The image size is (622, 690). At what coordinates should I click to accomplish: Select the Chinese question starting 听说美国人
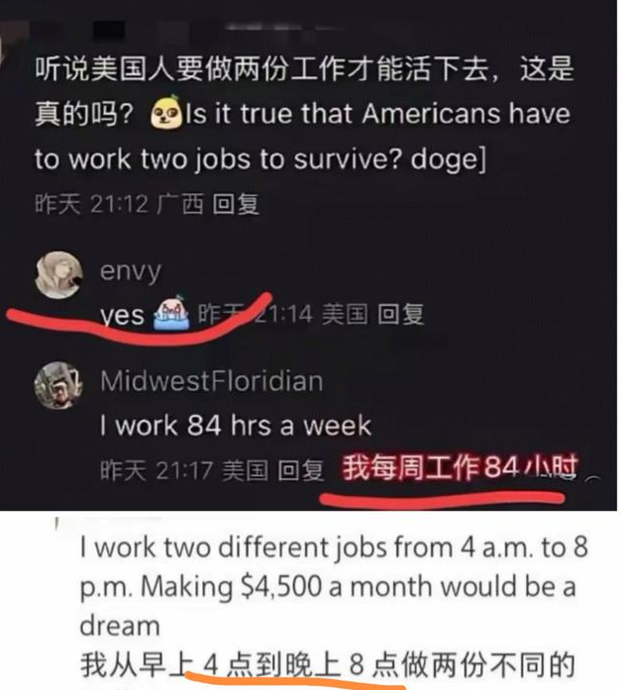(x=305, y=91)
